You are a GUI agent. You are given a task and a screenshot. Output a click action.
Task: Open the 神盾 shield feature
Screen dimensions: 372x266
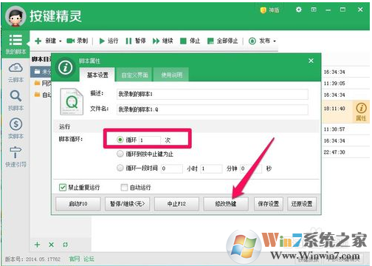click(269, 10)
